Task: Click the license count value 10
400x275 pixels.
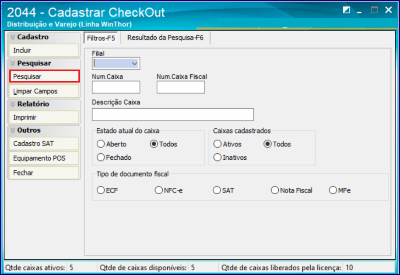Action: coord(349,268)
